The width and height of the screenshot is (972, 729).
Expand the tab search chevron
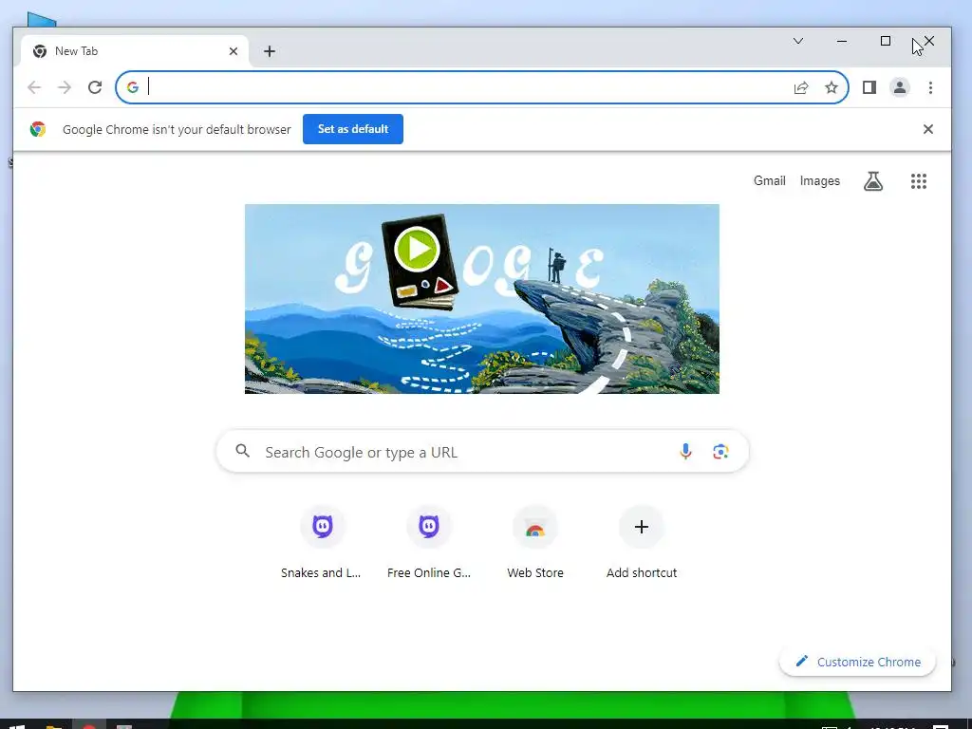pyautogui.click(x=797, y=41)
